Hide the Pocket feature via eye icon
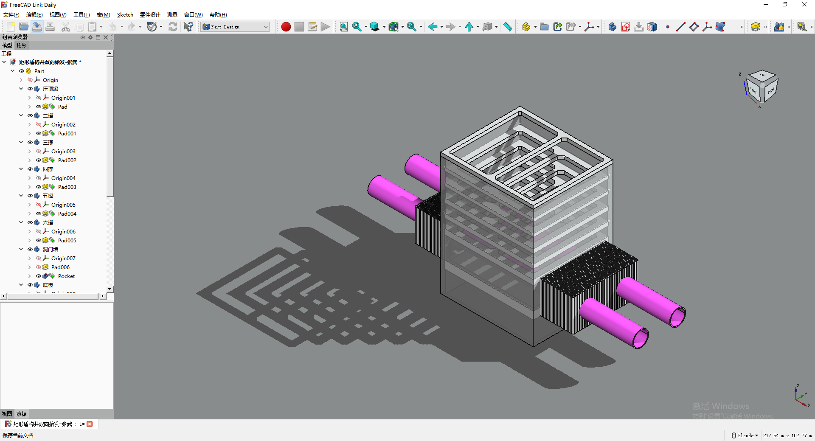This screenshot has width=815, height=441. coord(39,276)
